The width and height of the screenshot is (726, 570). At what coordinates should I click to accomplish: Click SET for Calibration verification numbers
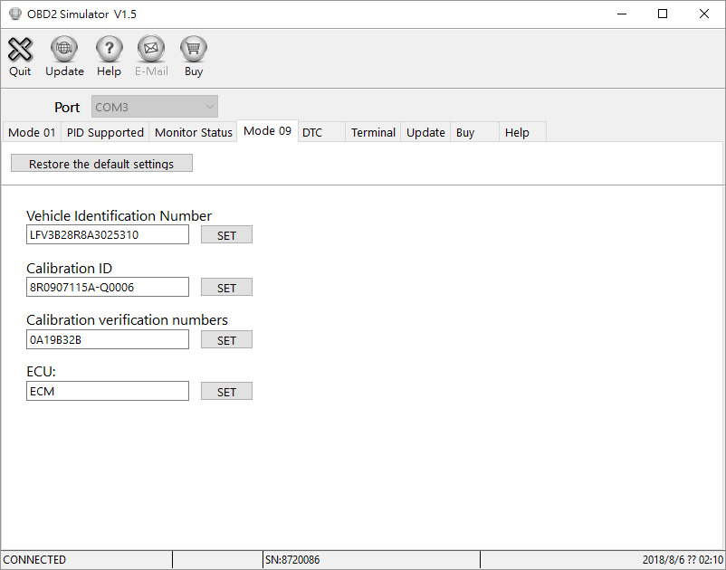point(226,339)
